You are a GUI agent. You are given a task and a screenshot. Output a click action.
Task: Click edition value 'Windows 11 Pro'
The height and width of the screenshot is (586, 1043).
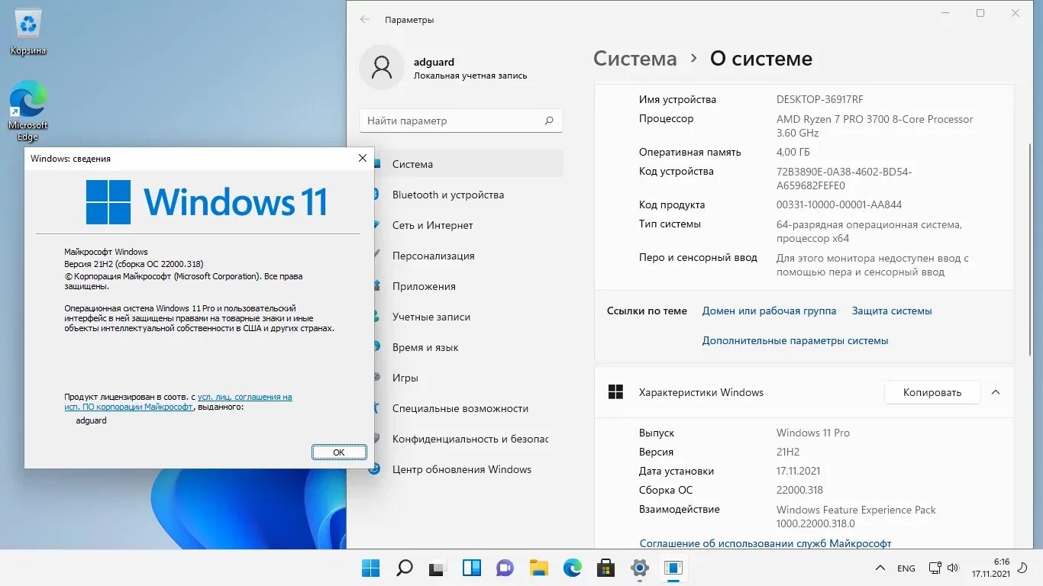click(812, 433)
